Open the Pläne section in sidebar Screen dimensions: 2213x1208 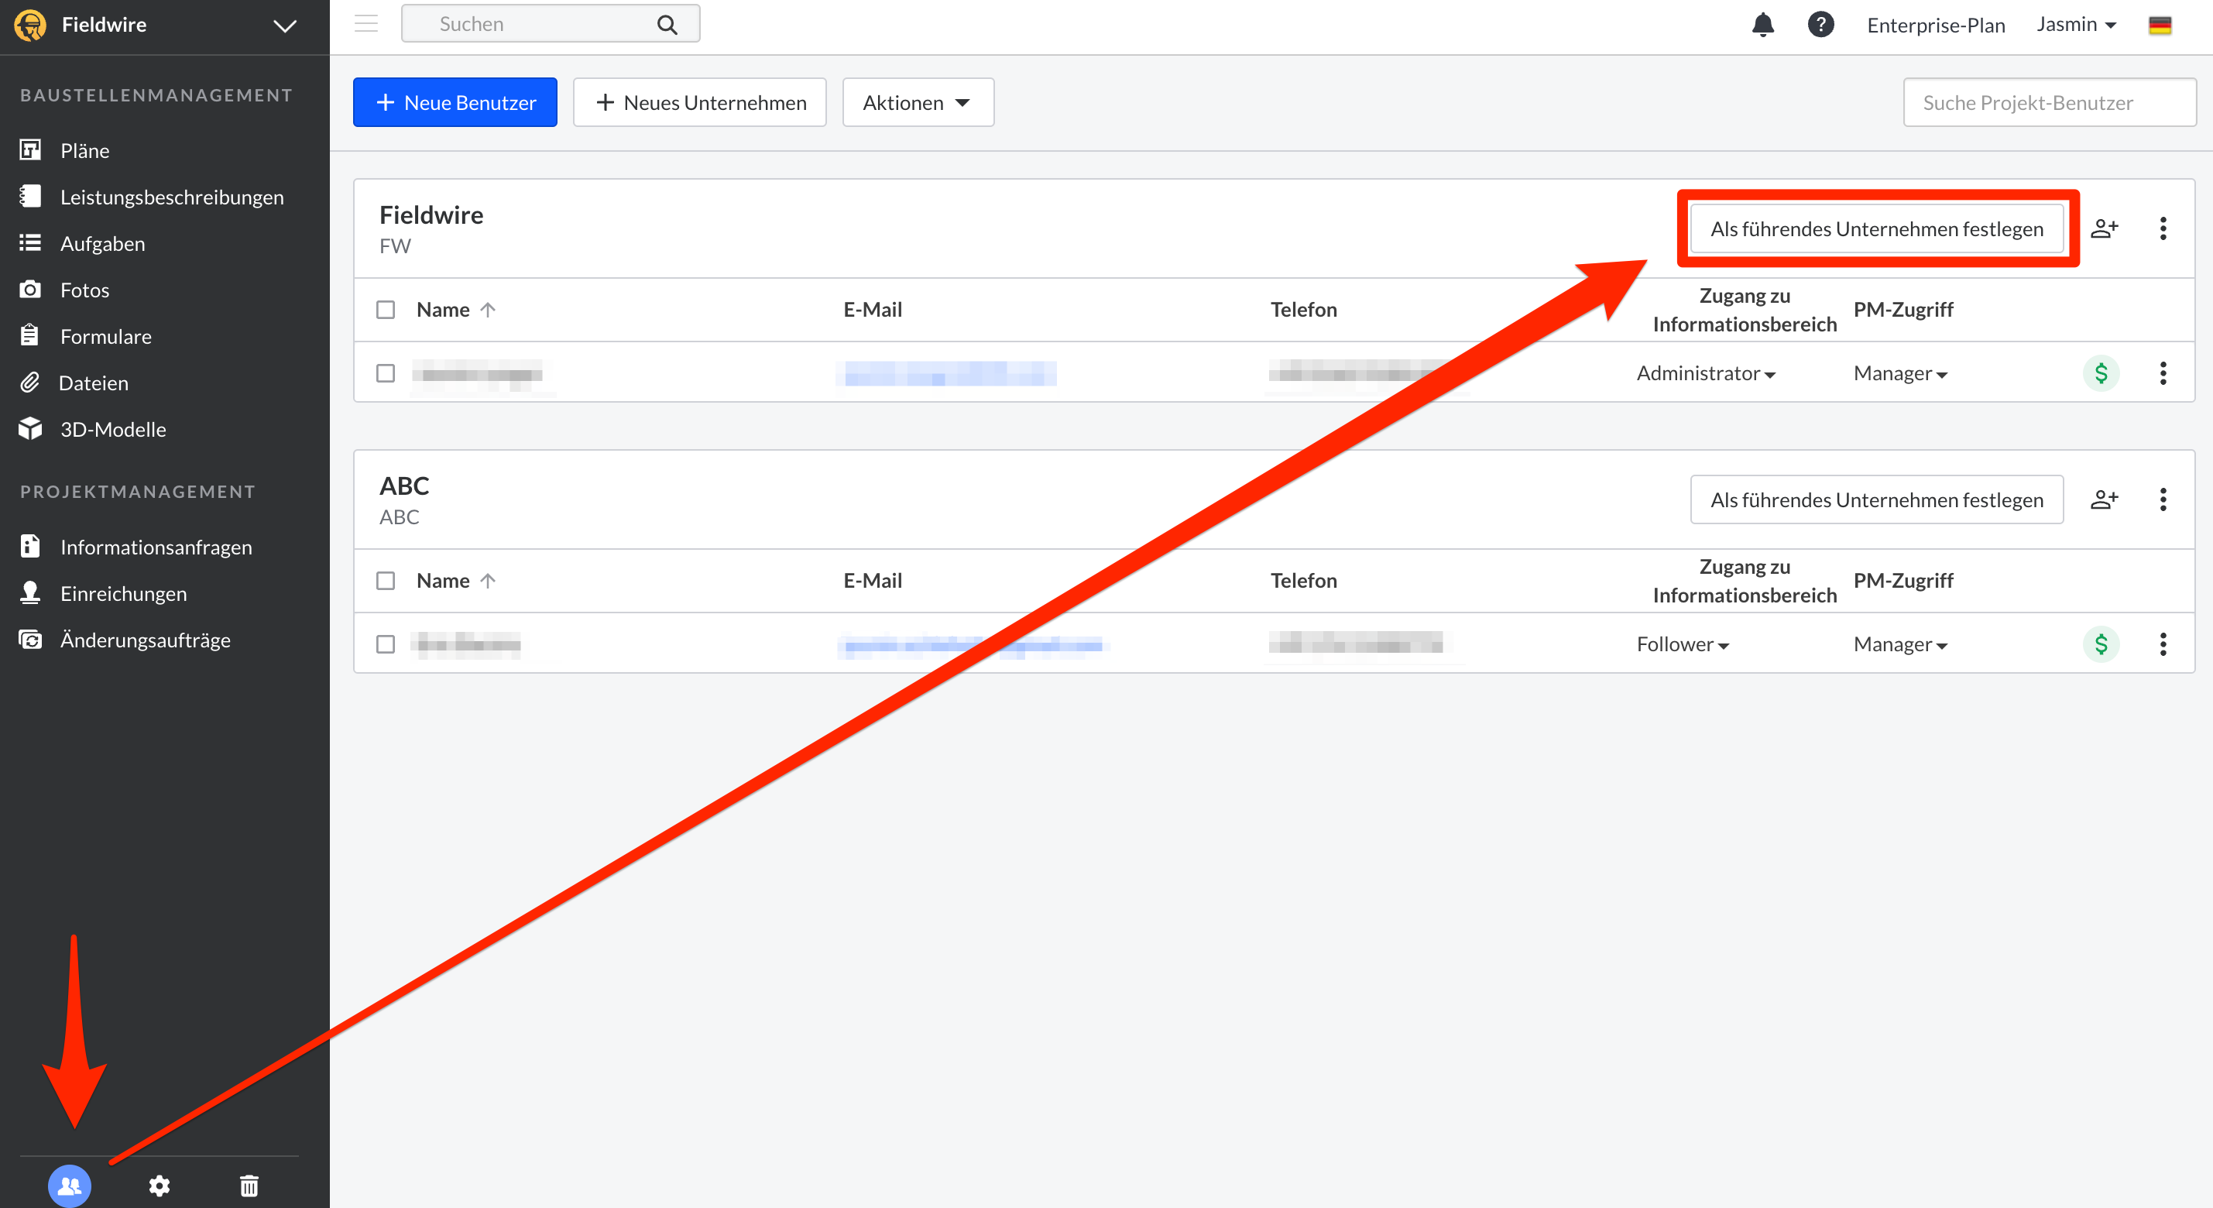(84, 150)
